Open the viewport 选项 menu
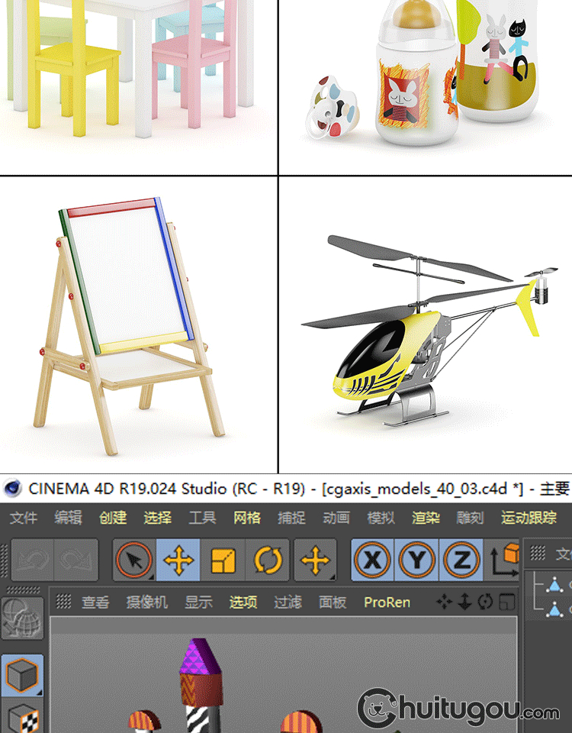 coord(243,602)
